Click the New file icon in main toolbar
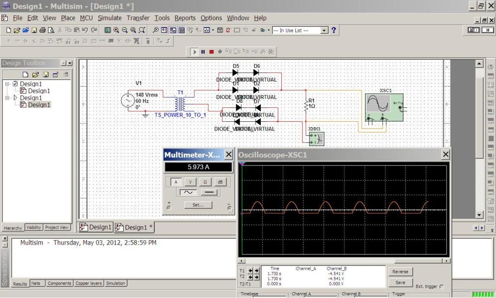496x298 pixels. coord(9,31)
